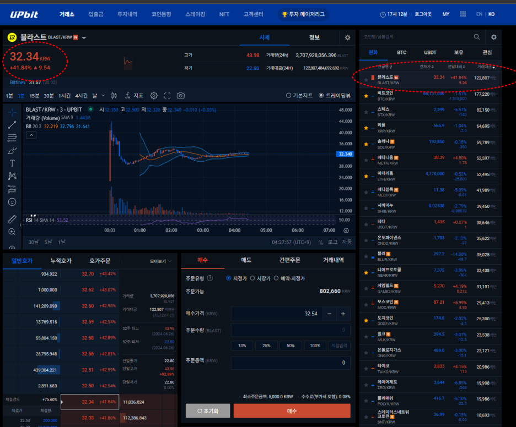The width and height of the screenshot is (516, 427).
Task: Sort the list by 현재가 column
Action: (427, 67)
